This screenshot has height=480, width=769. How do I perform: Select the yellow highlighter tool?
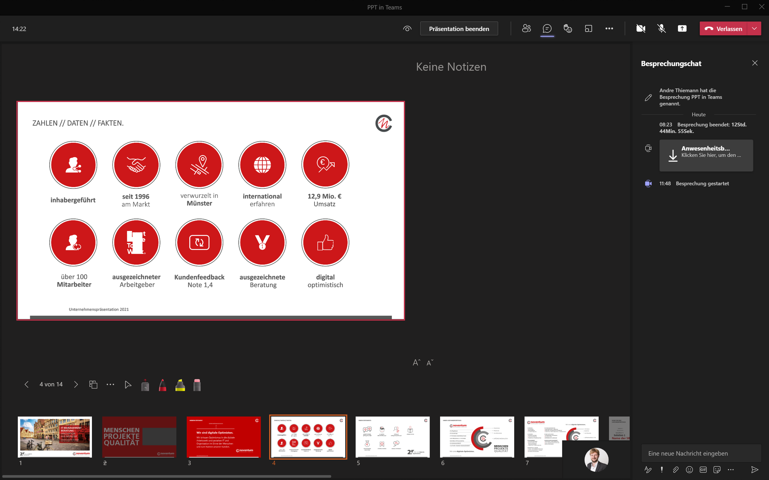tap(180, 384)
